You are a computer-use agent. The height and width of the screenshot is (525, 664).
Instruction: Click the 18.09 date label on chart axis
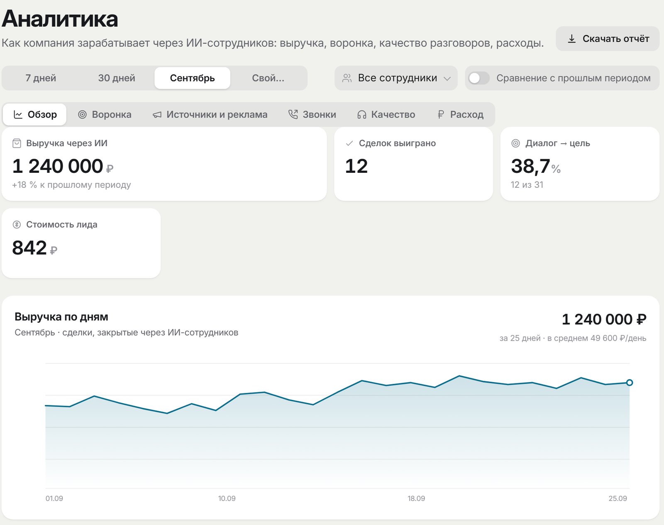click(x=416, y=498)
